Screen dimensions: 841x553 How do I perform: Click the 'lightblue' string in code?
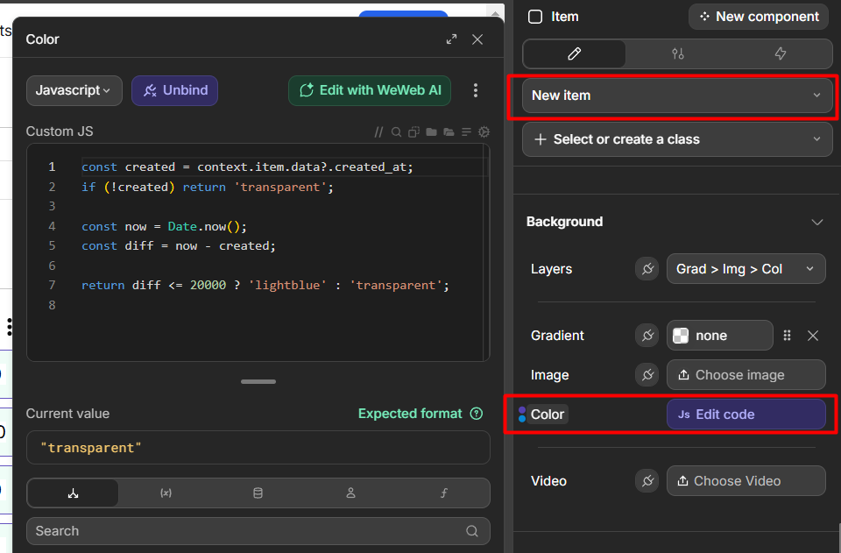point(287,285)
